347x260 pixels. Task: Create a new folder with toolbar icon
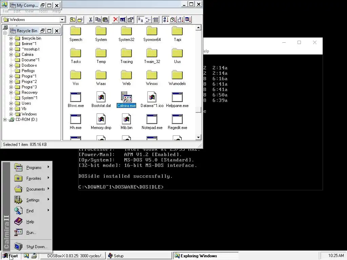click(x=80, y=20)
